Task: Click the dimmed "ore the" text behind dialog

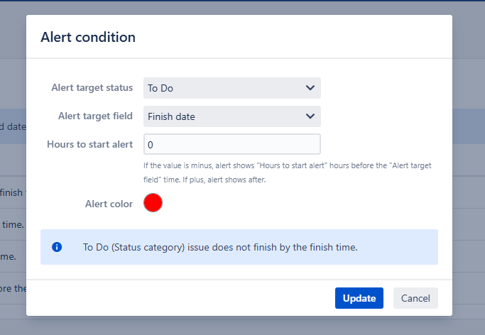Action: pos(13,288)
